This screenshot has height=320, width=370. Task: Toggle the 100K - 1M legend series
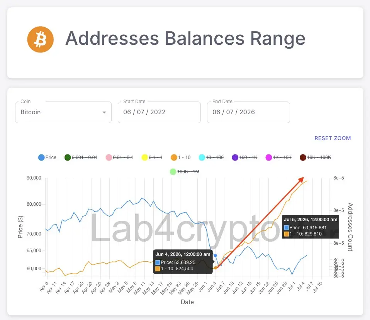pyautogui.click(x=185, y=171)
